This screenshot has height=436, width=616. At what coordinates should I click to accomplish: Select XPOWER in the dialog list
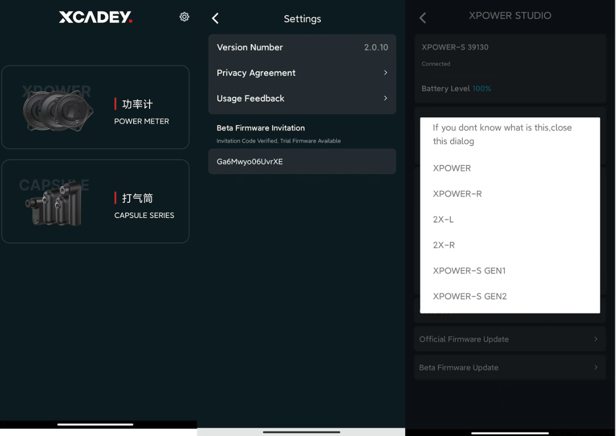452,168
